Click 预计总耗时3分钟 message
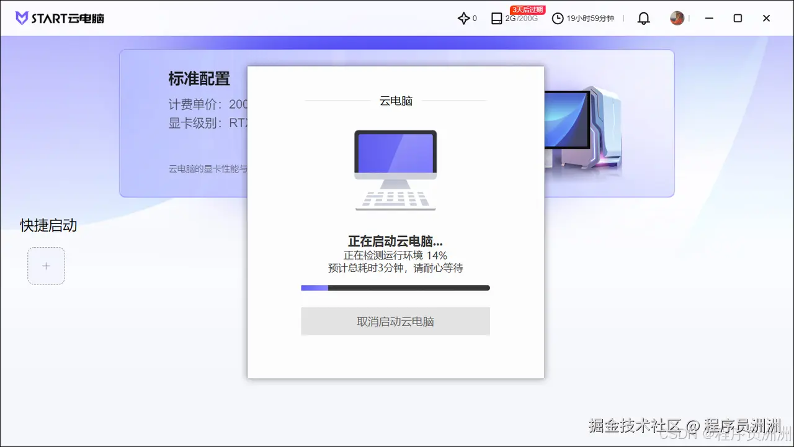 (395, 268)
